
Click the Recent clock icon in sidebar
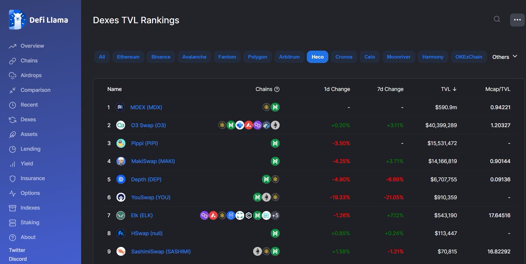[13, 105]
